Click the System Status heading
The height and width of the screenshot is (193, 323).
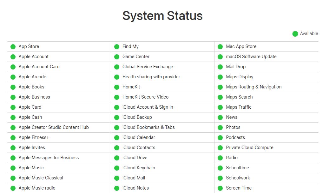coord(162,15)
